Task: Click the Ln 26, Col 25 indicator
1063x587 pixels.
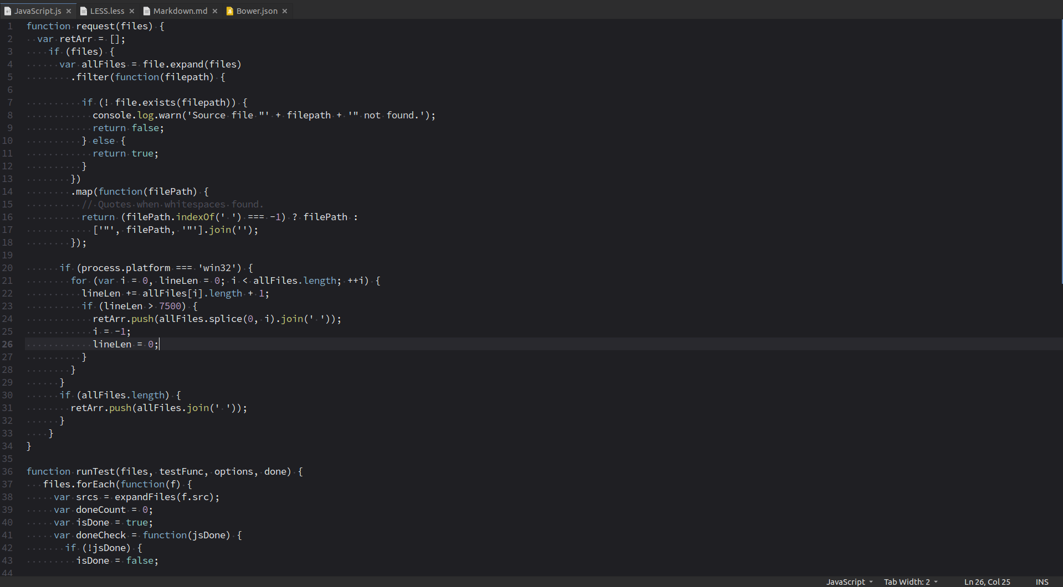Action: [x=987, y=581]
